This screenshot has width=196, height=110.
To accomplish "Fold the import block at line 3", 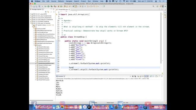I will coord(60,14).
